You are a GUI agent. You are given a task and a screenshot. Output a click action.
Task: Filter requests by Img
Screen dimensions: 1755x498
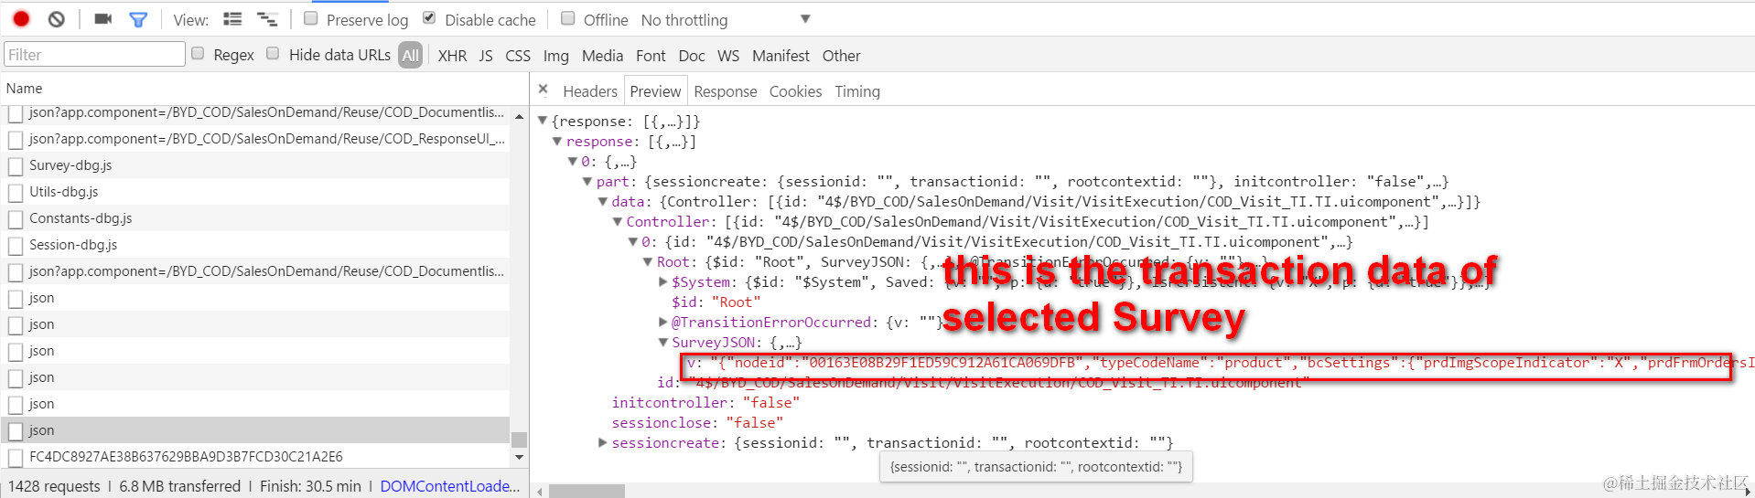tap(555, 56)
